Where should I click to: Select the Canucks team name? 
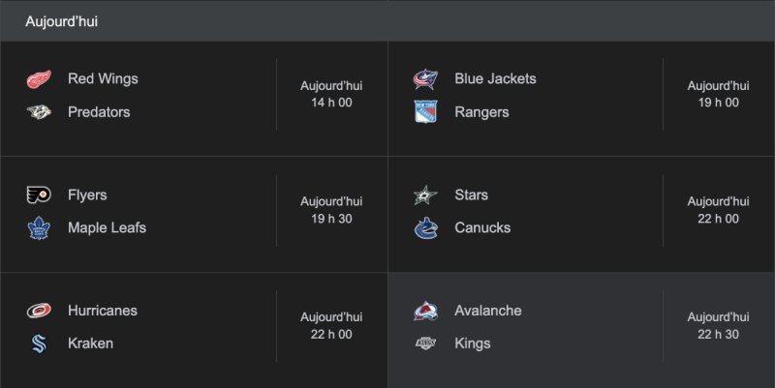coord(482,228)
